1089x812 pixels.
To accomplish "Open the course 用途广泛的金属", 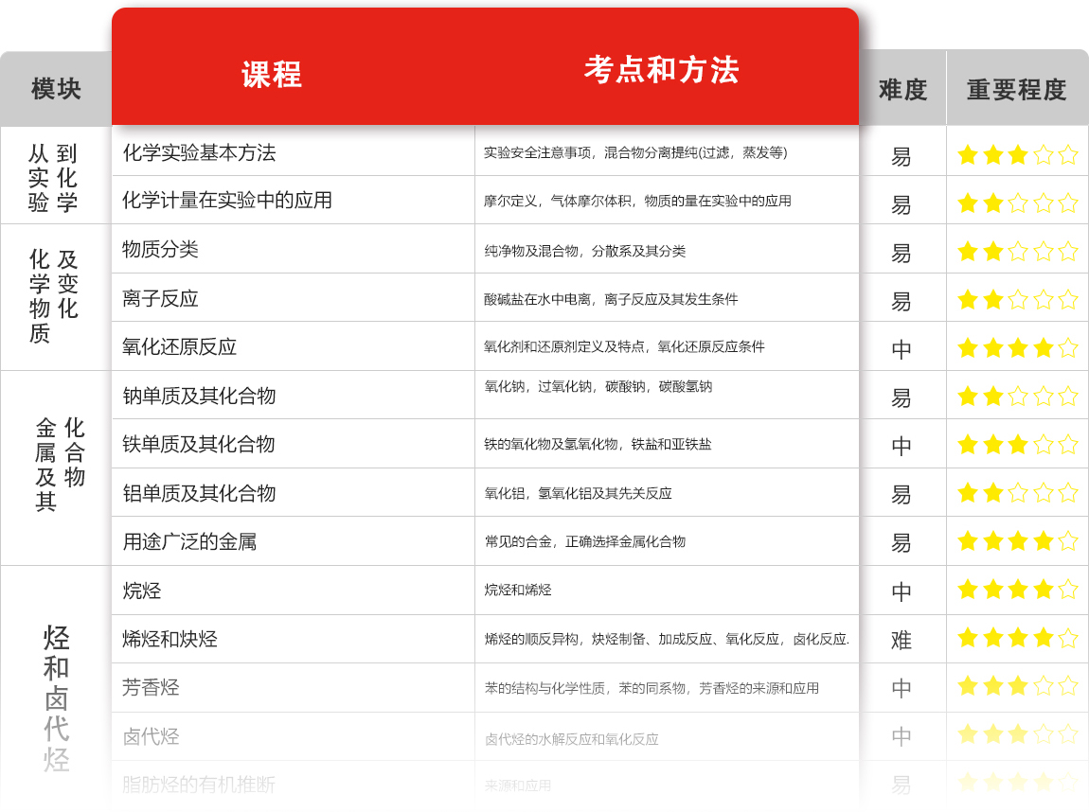I will pos(189,542).
